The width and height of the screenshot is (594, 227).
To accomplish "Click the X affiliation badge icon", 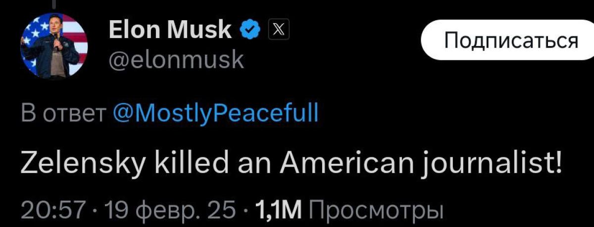I will click(276, 31).
